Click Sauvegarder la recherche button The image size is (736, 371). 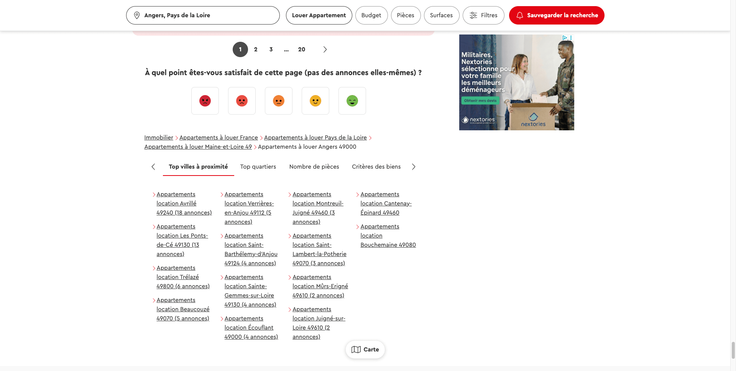(557, 15)
